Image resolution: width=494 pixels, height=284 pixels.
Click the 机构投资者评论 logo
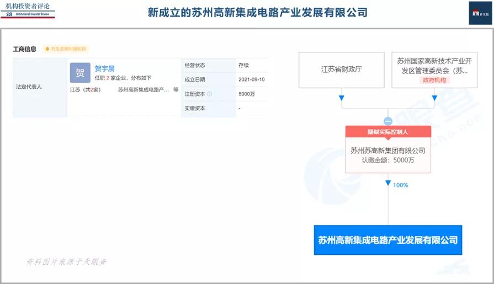click(x=28, y=10)
